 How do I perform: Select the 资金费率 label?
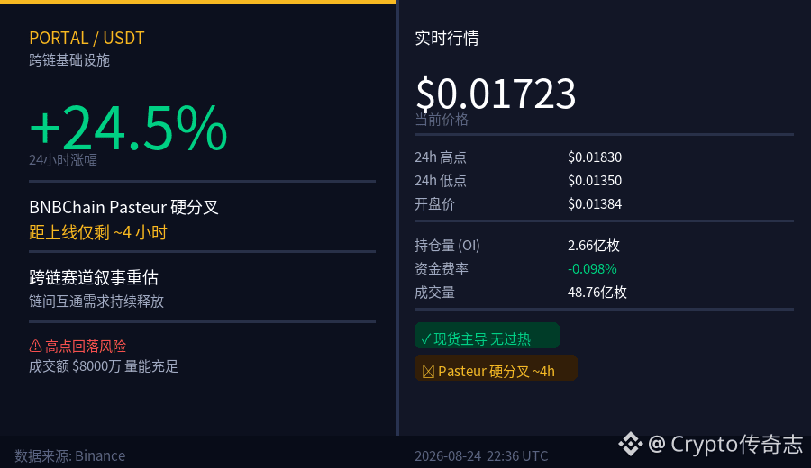[442, 268]
